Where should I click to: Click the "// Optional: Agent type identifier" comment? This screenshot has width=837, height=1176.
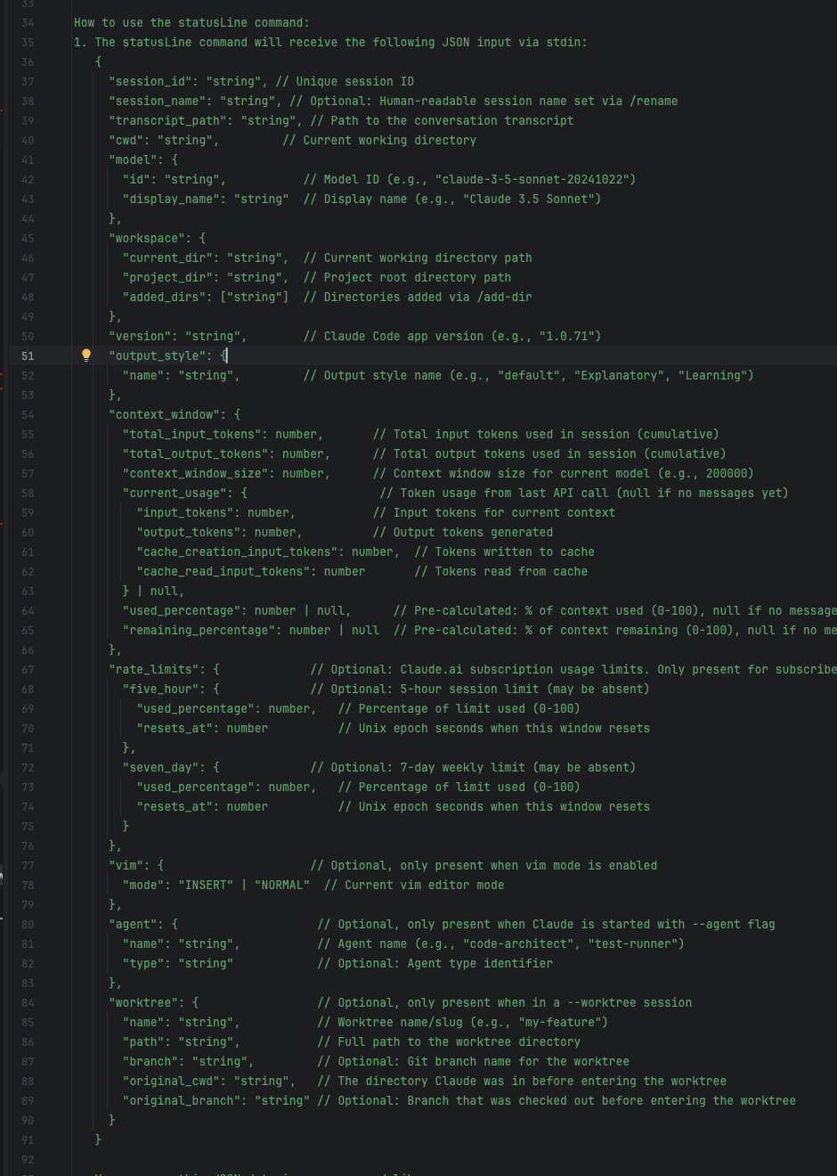coord(435,963)
